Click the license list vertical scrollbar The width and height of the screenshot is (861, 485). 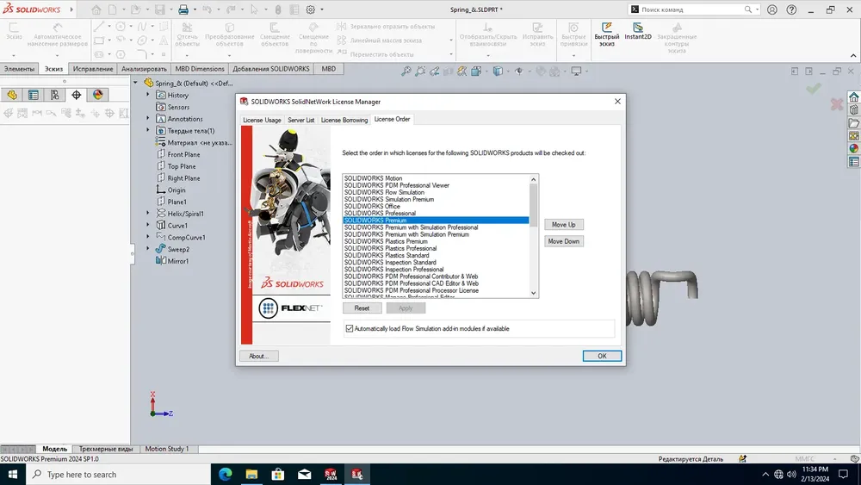533,236
